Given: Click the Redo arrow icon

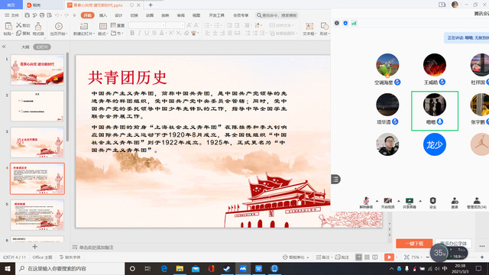Looking at the screenshot, I should pyautogui.click(x=66, y=15).
